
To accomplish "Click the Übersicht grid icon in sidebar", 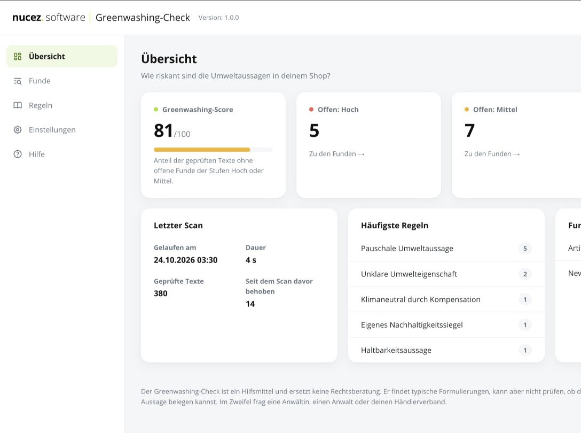I will [x=18, y=57].
